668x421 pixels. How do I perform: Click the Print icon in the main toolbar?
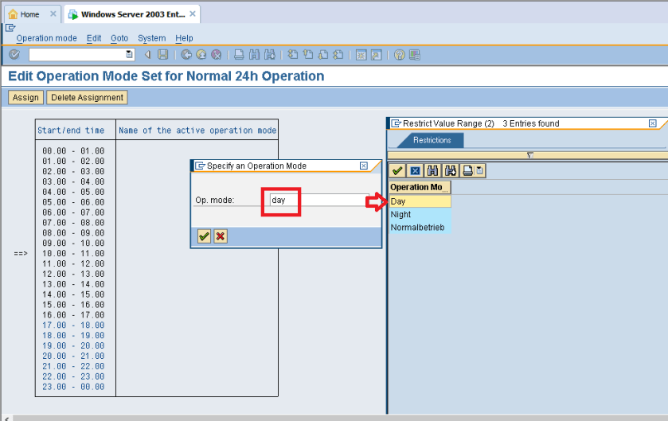point(239,54)
